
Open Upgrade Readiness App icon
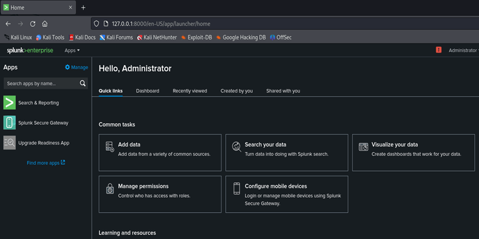[10, 142]
